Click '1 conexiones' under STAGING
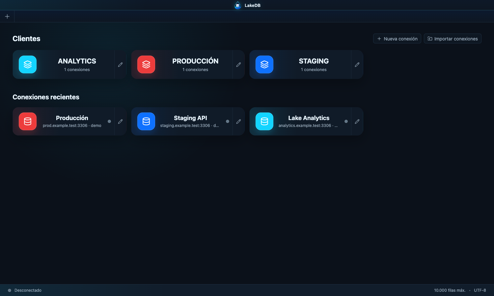494x296 pixels. [x=314, y=70]
